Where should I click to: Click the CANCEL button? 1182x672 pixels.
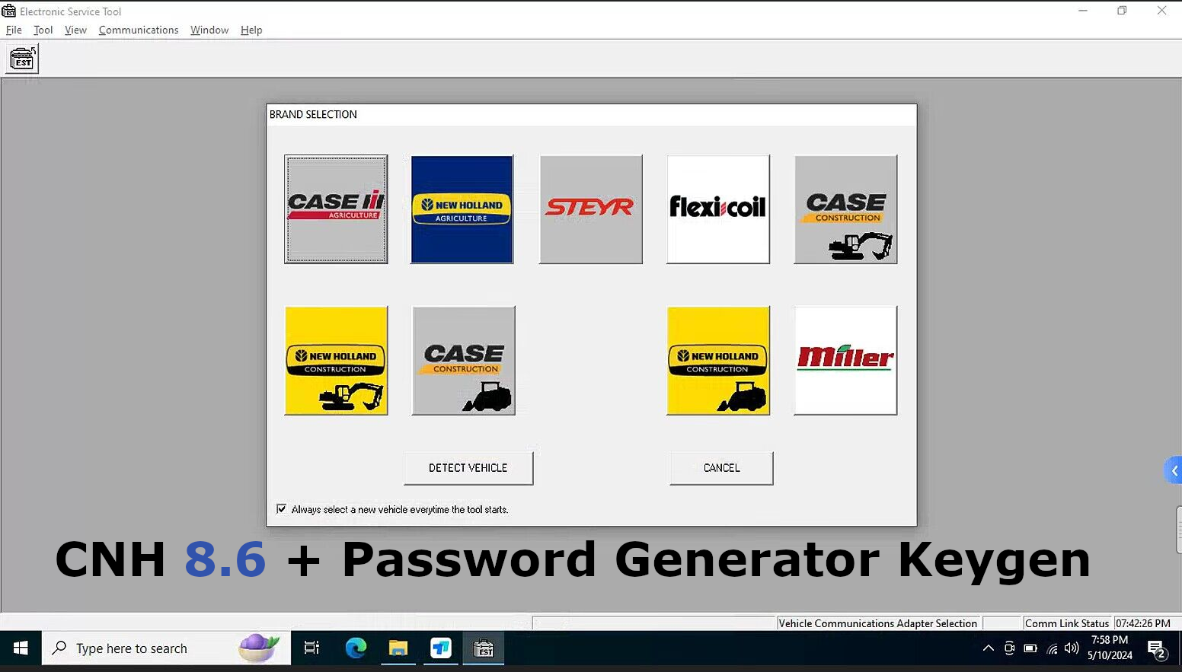720,467
